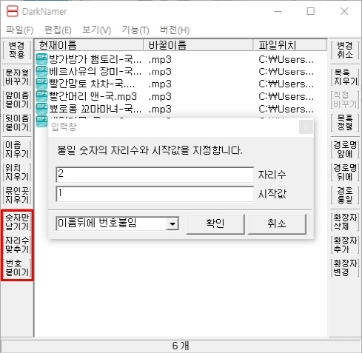Viewport: 362px width, 353px height.
Task: Click the 문자열 바꾸기 button
Action: [x=17, y=77]
